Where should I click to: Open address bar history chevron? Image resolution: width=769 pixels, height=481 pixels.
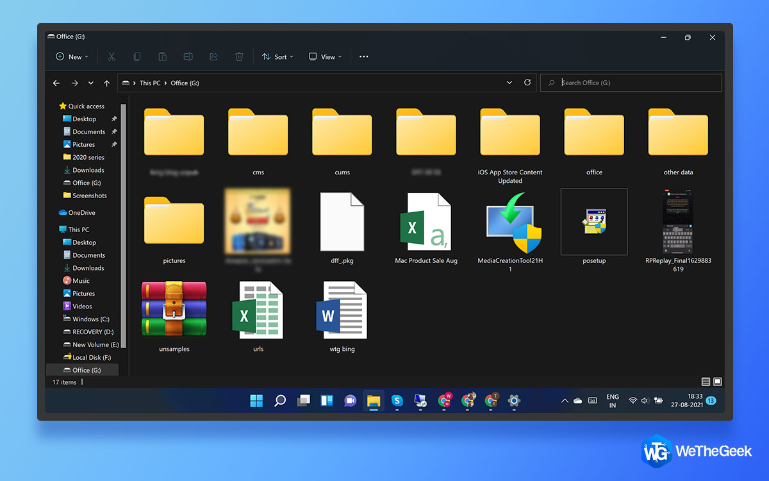click(x=509, y=83)
